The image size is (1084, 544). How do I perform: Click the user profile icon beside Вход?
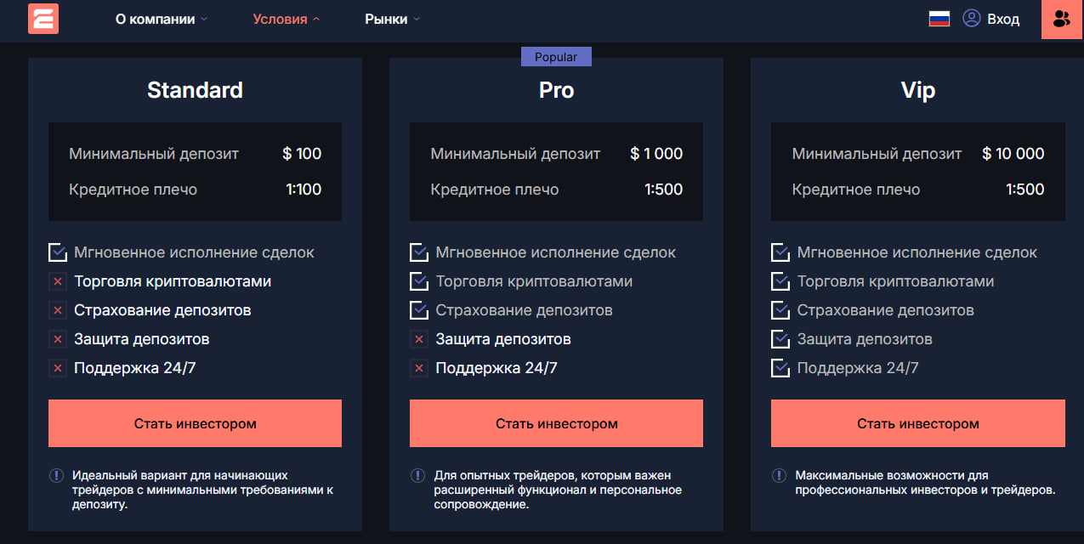[x=971, y=19]
